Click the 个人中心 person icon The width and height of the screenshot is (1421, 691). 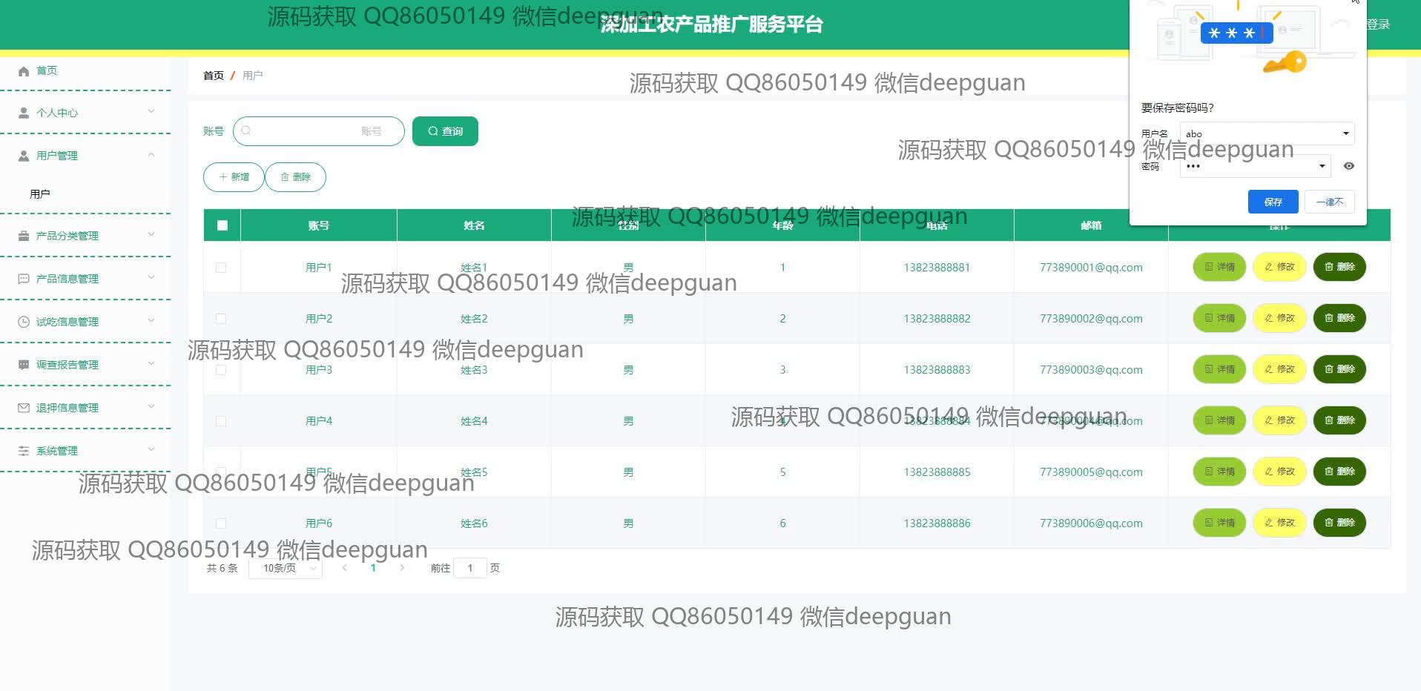[24, 113]
